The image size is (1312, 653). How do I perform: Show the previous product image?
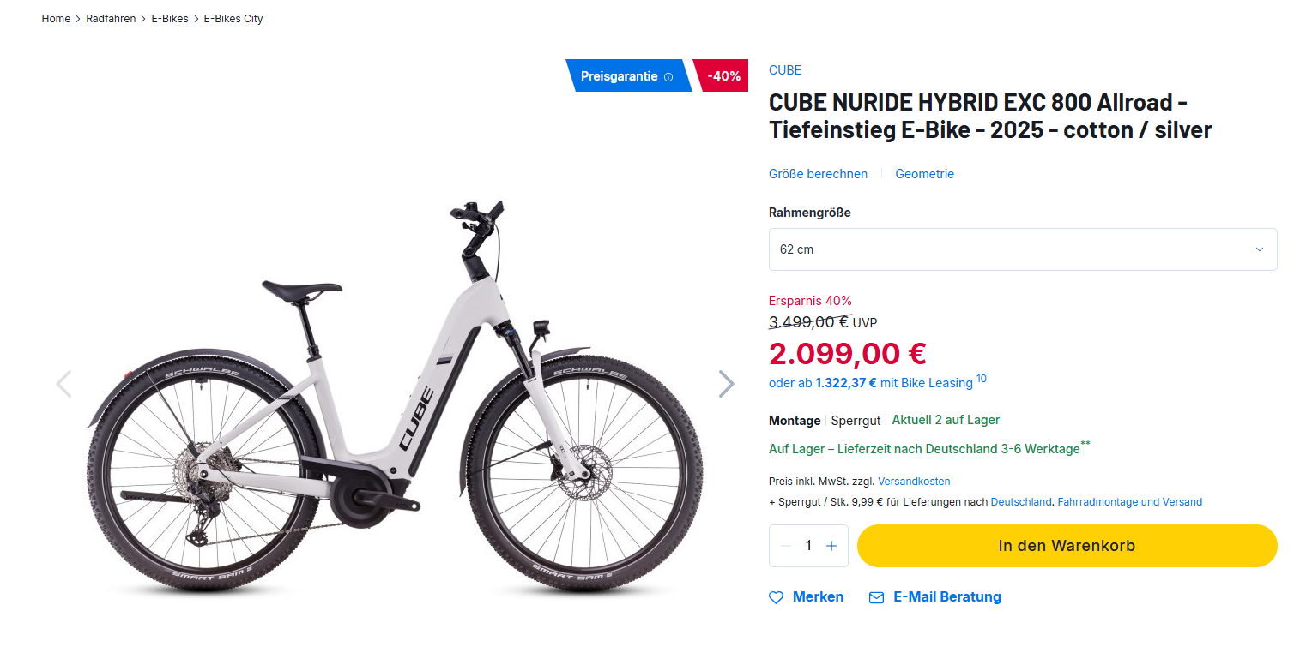tap(63, 384)
